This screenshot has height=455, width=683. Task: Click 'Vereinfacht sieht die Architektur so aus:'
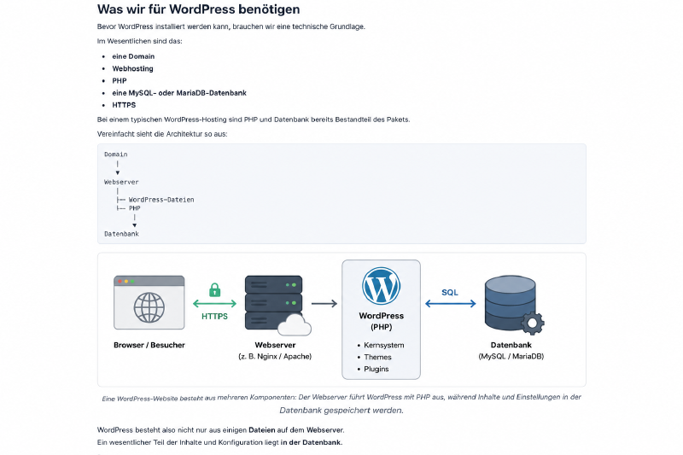click(162, 134)
